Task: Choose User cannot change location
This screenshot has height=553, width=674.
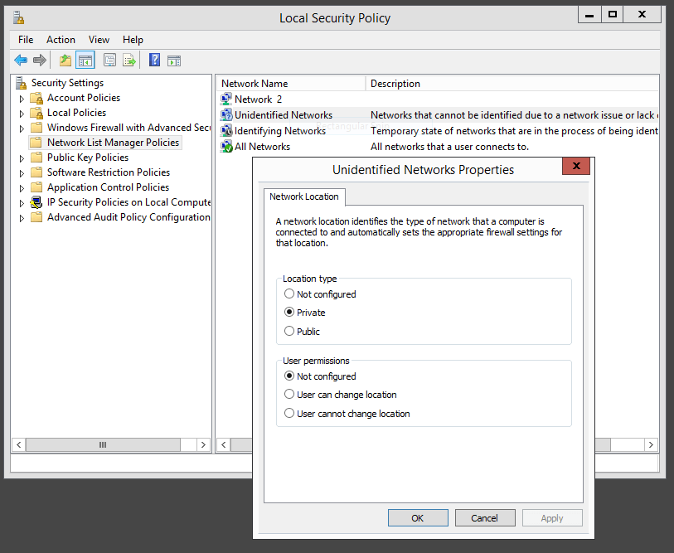Action: tap(289, 413)
